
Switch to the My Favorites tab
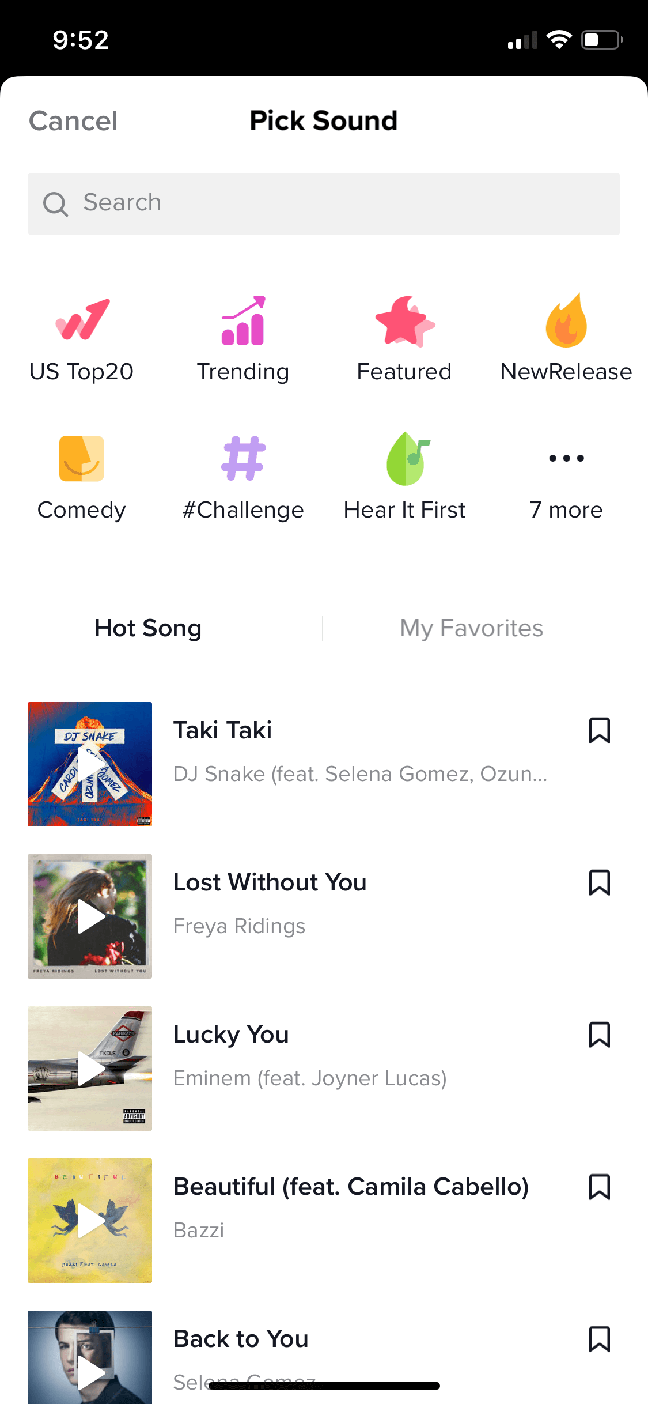click(x=471, y=628)
